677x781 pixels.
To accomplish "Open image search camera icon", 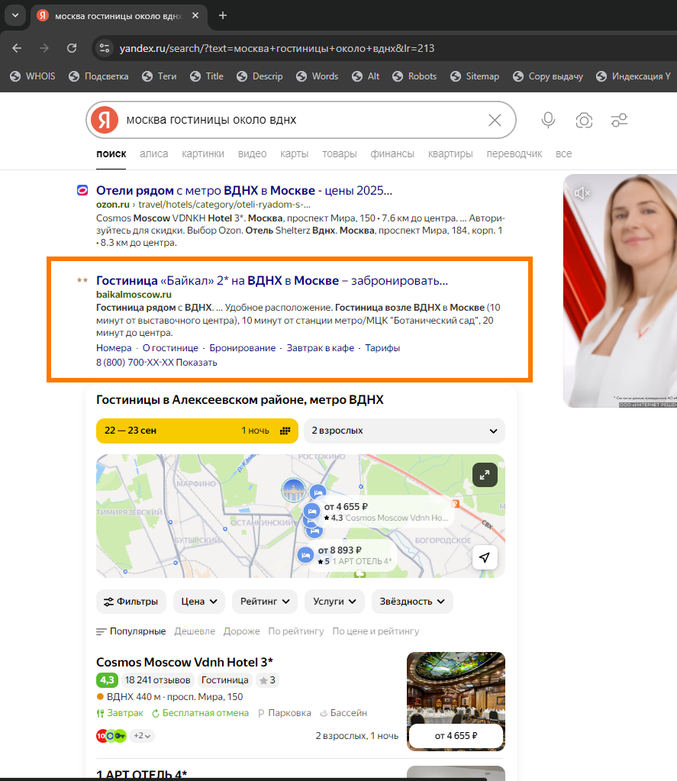I will (584, 120).
